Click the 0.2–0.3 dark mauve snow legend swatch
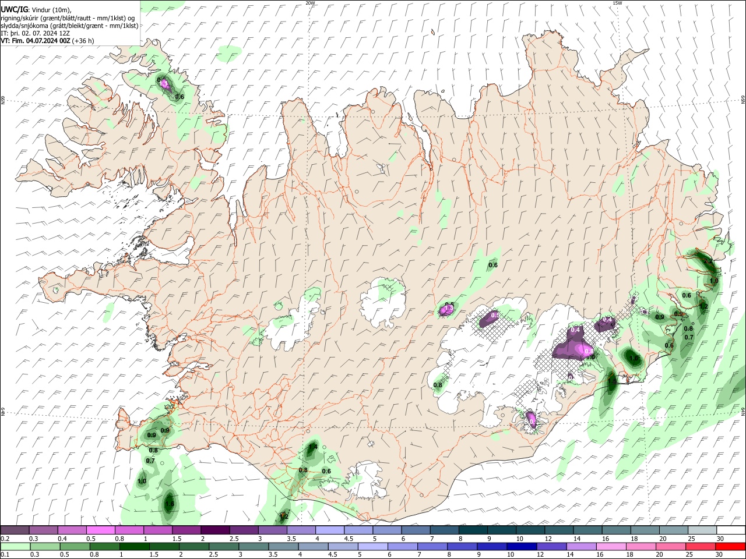Image resolution: width=746 pixels, height=559 pixels. (15, 530)
